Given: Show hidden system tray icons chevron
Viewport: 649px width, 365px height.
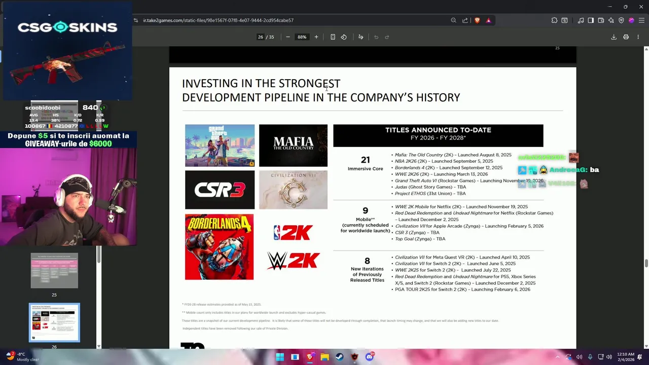Looking at the screenshot, I should tap(558, 357).
